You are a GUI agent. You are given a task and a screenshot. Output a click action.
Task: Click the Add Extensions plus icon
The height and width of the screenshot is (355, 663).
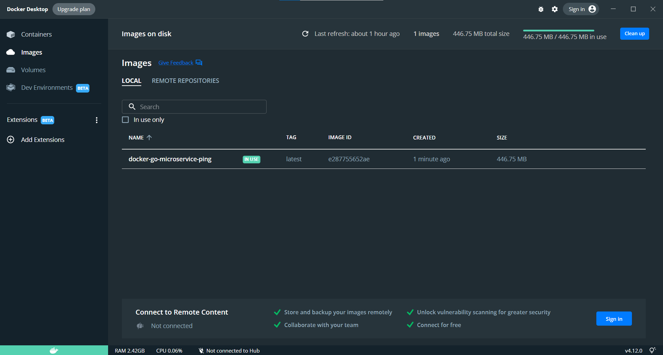[10, 140]
